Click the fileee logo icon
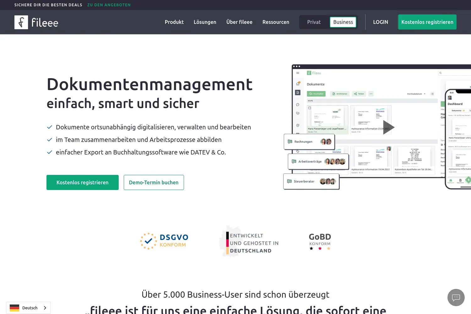The height and width of the screenshot is (314, 471). coord(21,22)
